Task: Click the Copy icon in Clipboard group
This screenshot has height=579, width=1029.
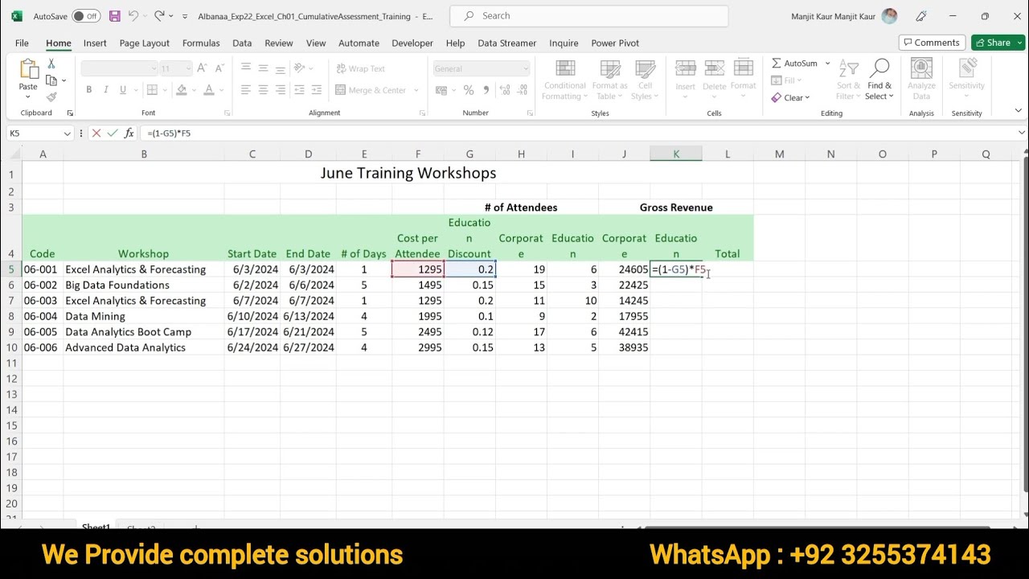Action: click(51, 80)
